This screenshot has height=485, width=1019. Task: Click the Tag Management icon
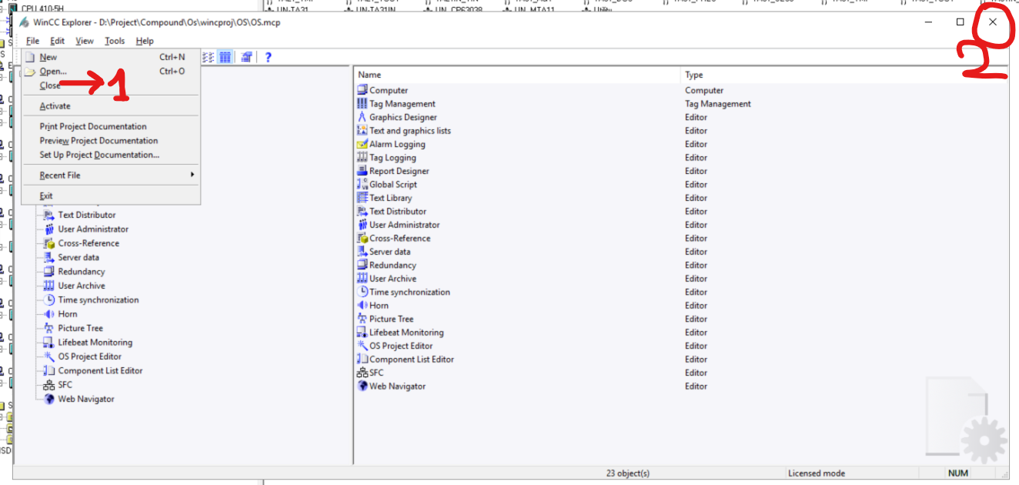click(x=362, y=104)
